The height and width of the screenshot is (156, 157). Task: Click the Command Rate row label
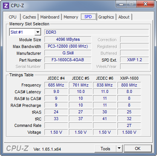point(28,125)
